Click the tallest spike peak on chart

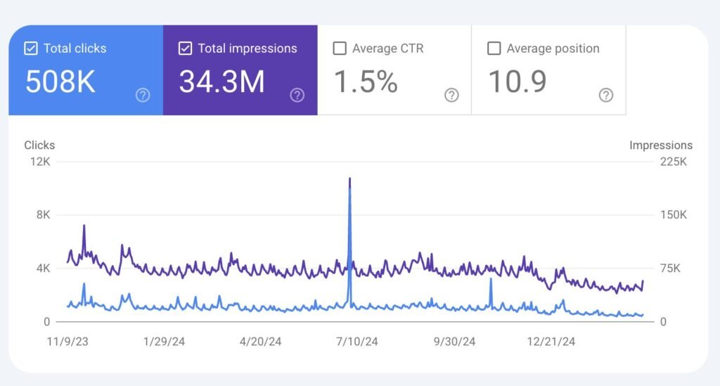point(349,180)
